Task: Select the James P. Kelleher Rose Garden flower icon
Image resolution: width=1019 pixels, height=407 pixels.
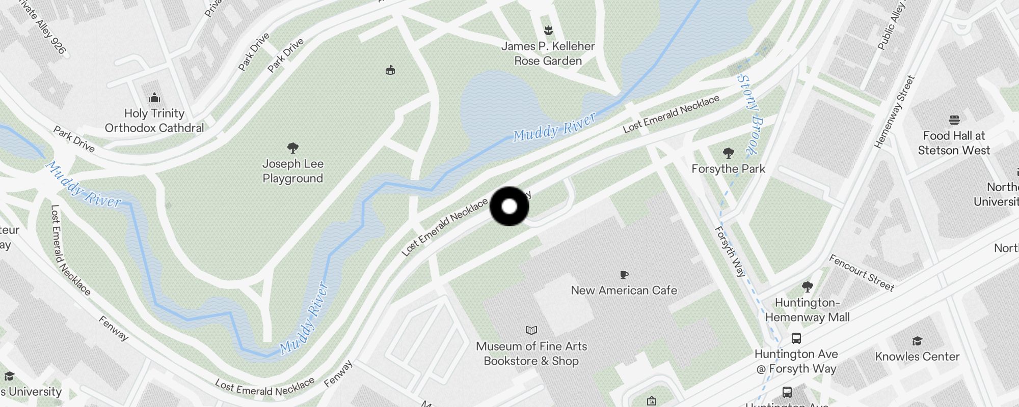Action: [548, 30]
